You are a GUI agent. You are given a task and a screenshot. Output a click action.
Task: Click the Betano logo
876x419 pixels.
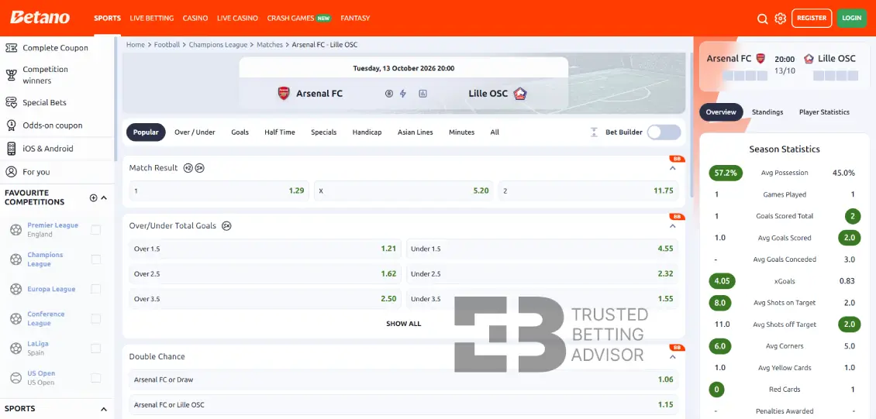point(40,18)
